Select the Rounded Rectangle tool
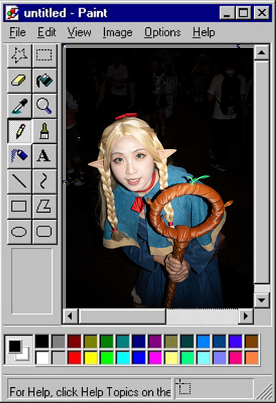 click(44, 232)
